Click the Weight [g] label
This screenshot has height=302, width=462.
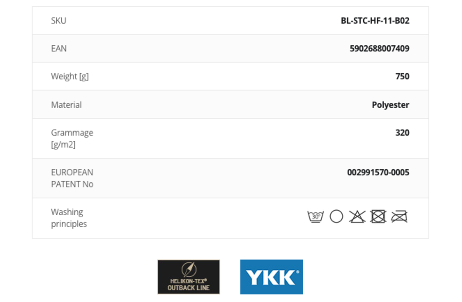pos(70,76)
